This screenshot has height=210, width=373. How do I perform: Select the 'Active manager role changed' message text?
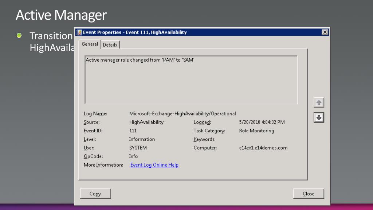pyautogui.click(x=140, y=60)
